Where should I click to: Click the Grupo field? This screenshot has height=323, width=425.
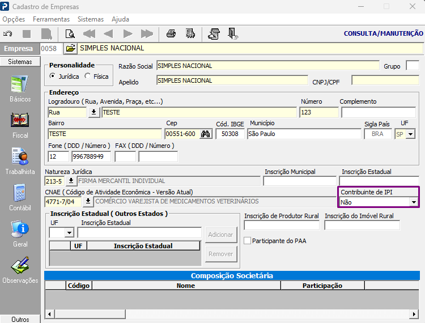point(413,66)
